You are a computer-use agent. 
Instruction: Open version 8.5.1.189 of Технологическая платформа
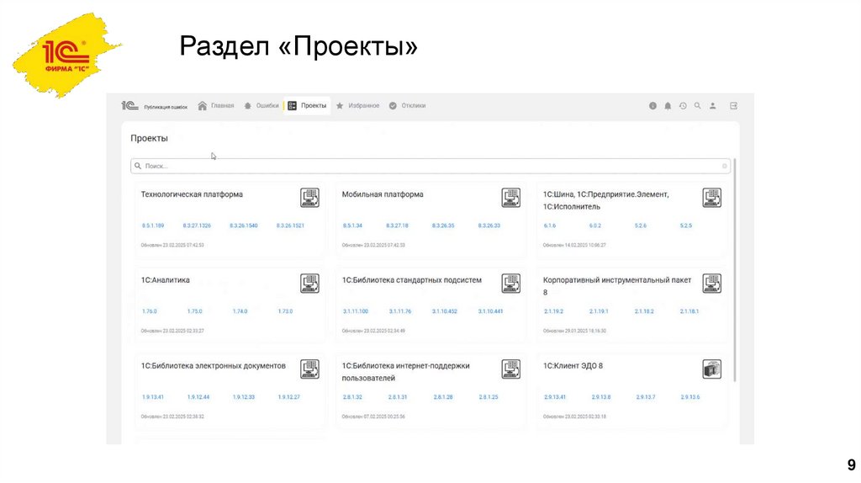point(153,226)
